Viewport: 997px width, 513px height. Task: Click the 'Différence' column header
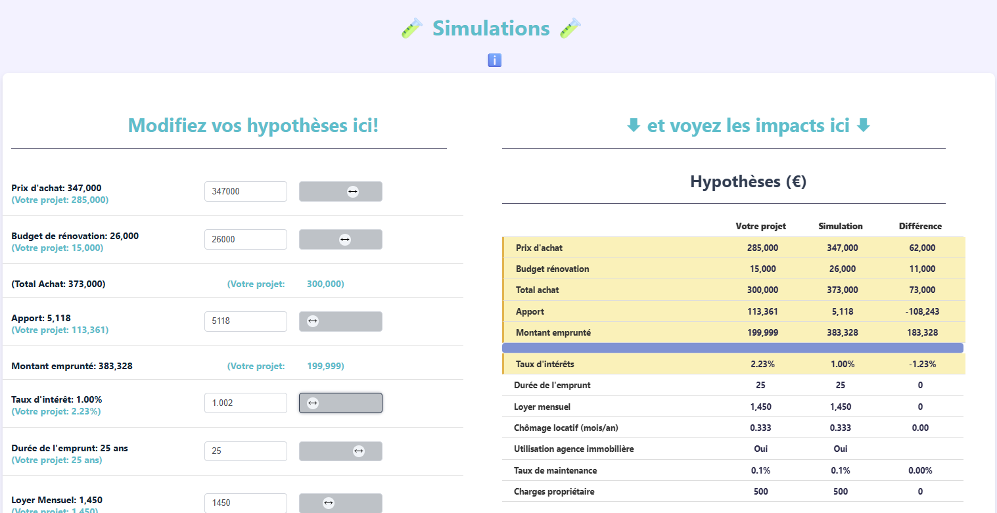tap(920, 226)
